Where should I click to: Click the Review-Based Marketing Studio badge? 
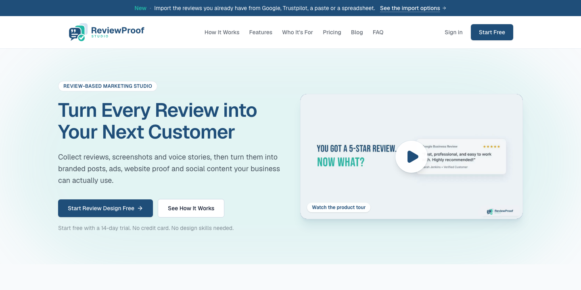(x=108, y=86)
